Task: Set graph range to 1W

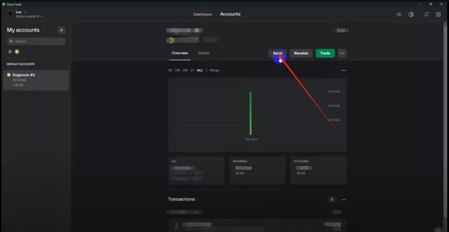Action: point(178,70)
